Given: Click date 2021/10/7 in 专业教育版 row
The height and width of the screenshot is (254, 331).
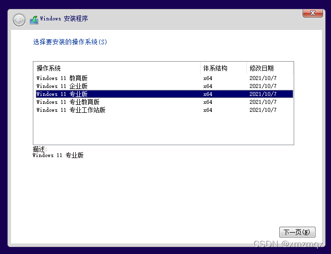Looking at the screenshot, I should point(263,102).
